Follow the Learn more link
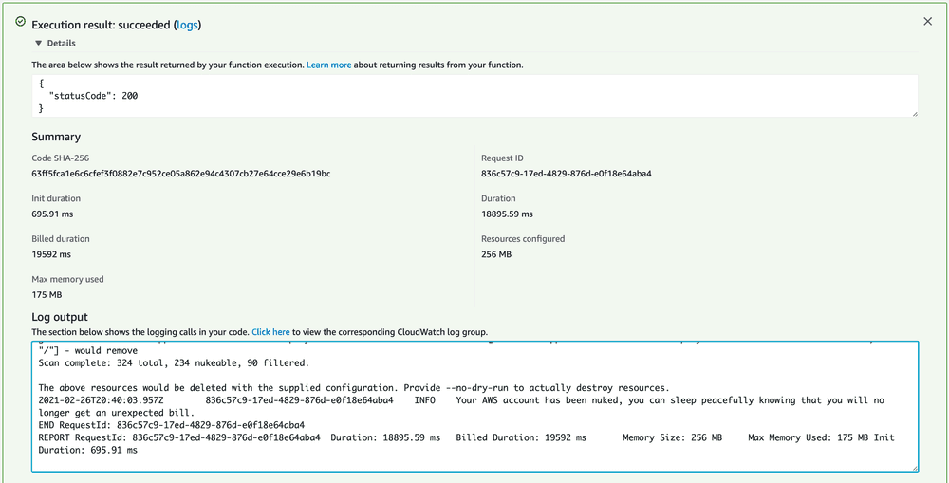 pyautogui.click(x=328, y=65)
